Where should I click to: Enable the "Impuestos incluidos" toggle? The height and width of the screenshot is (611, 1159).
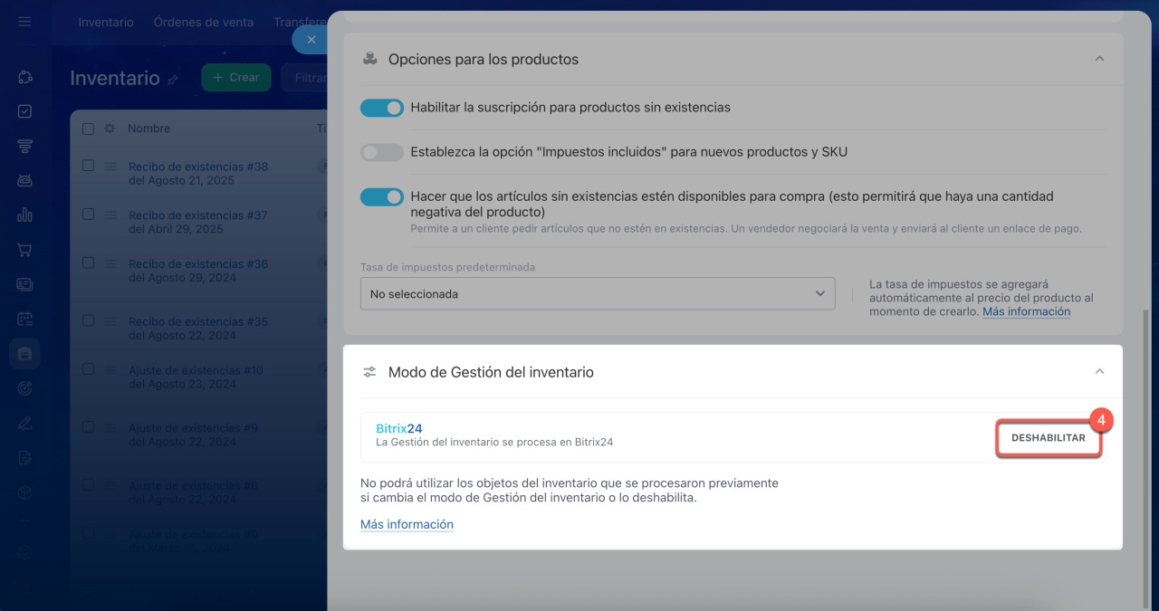(381, 153)
